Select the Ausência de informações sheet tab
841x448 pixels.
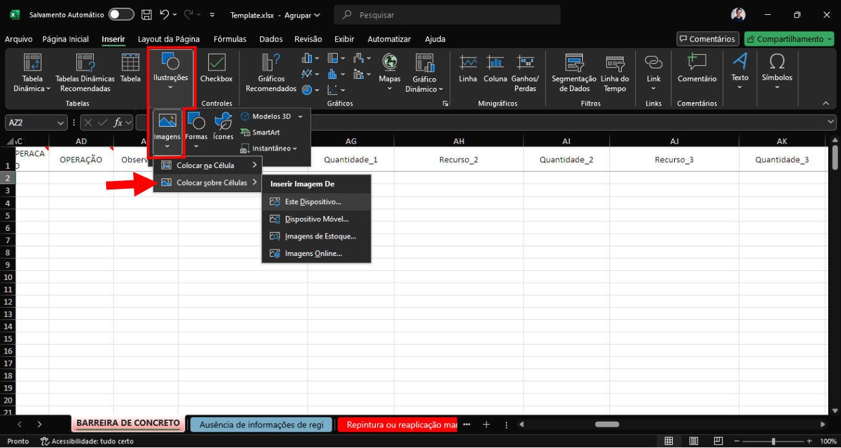261,425
